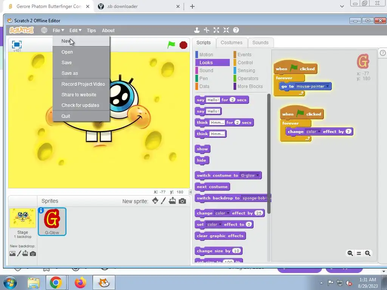Switch to the Sounds tab

[x=260, y=43]
